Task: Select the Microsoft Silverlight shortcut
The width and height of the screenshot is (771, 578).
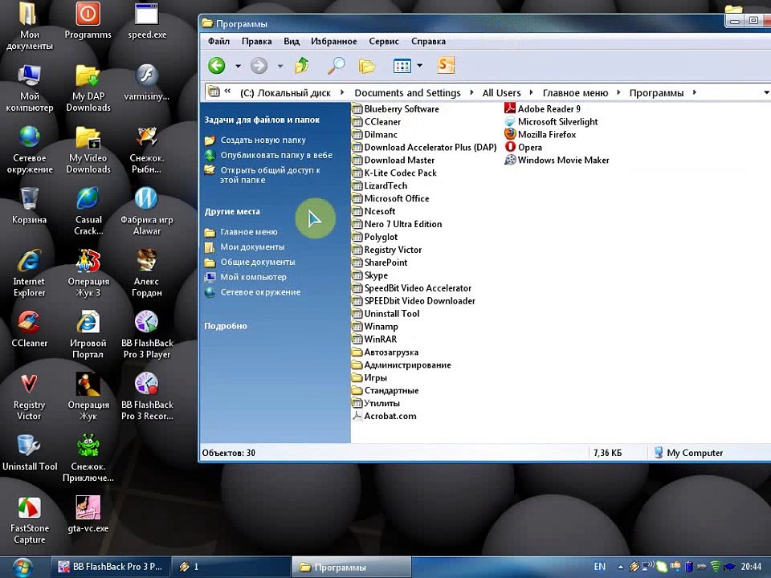Action: tap(552, 121)
